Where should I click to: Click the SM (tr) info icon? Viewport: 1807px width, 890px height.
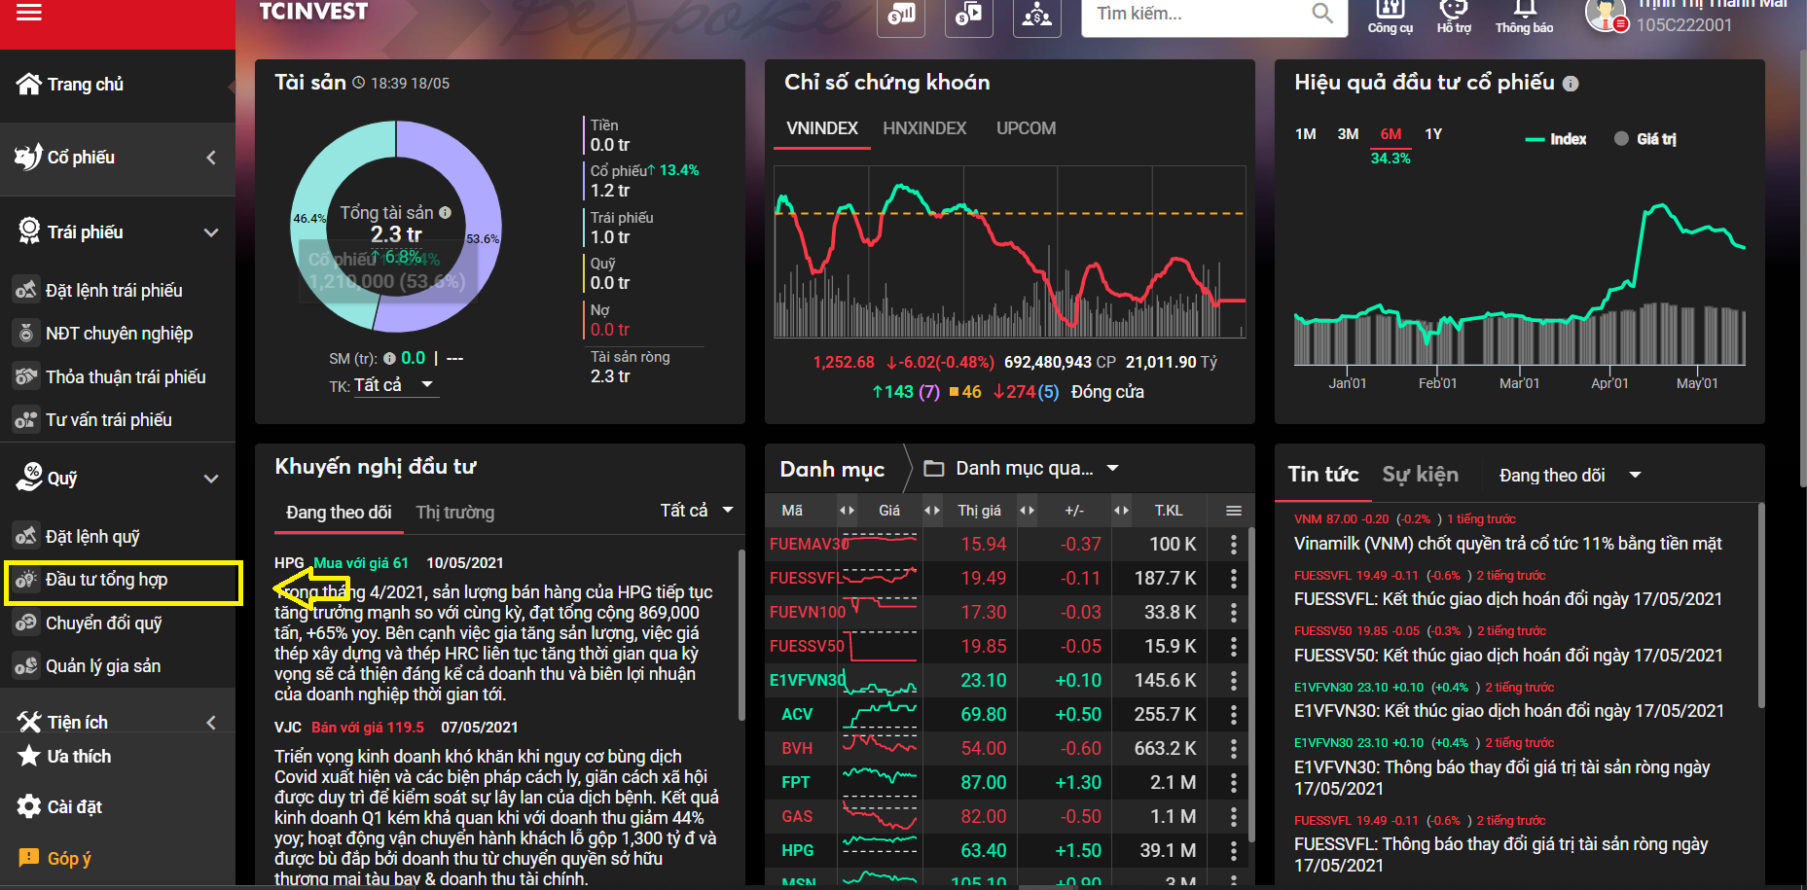[389, 358]
